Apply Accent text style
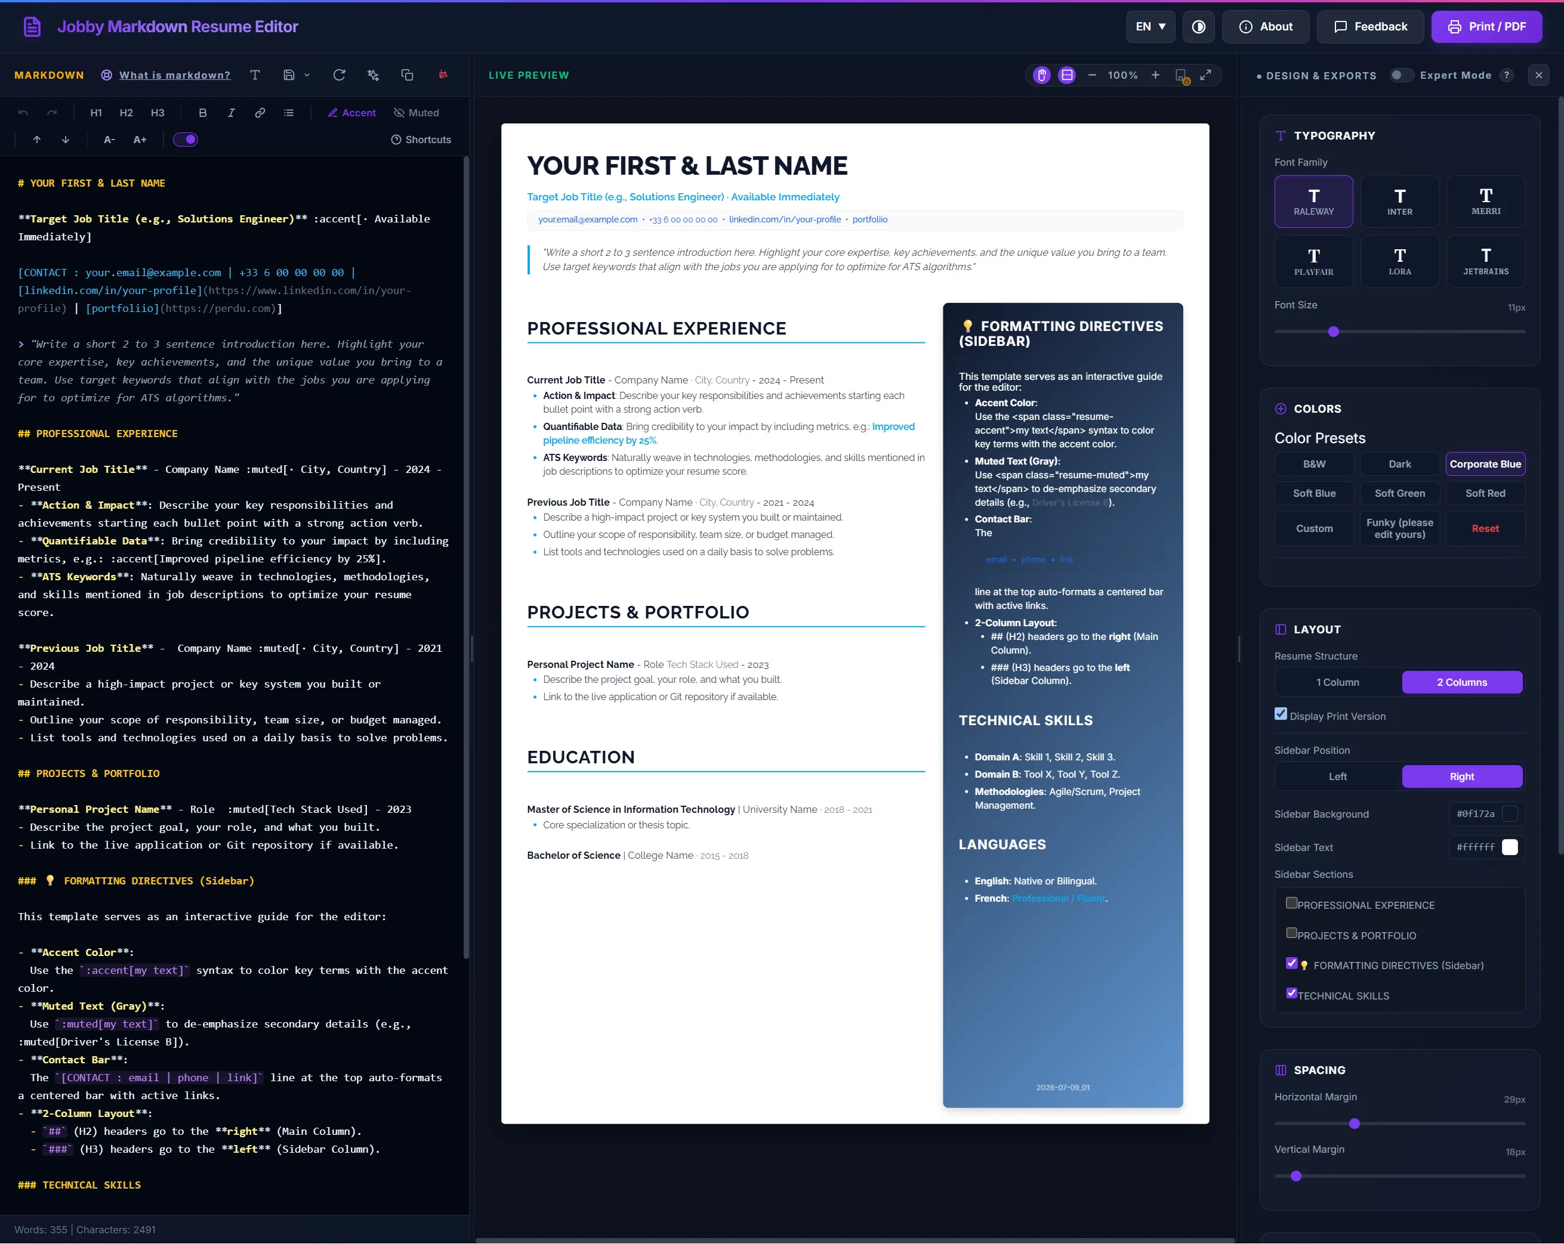 point(352,113)
